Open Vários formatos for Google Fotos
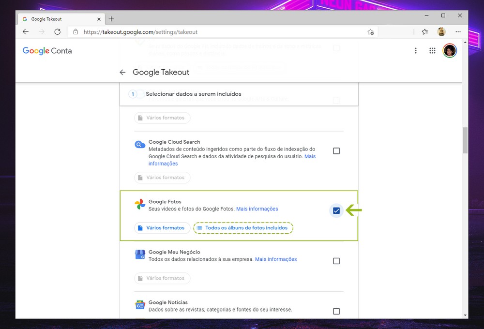The image size is (484, 329). (x=162, y=228)
